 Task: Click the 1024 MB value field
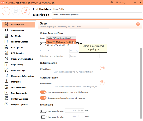coord(74,110)
